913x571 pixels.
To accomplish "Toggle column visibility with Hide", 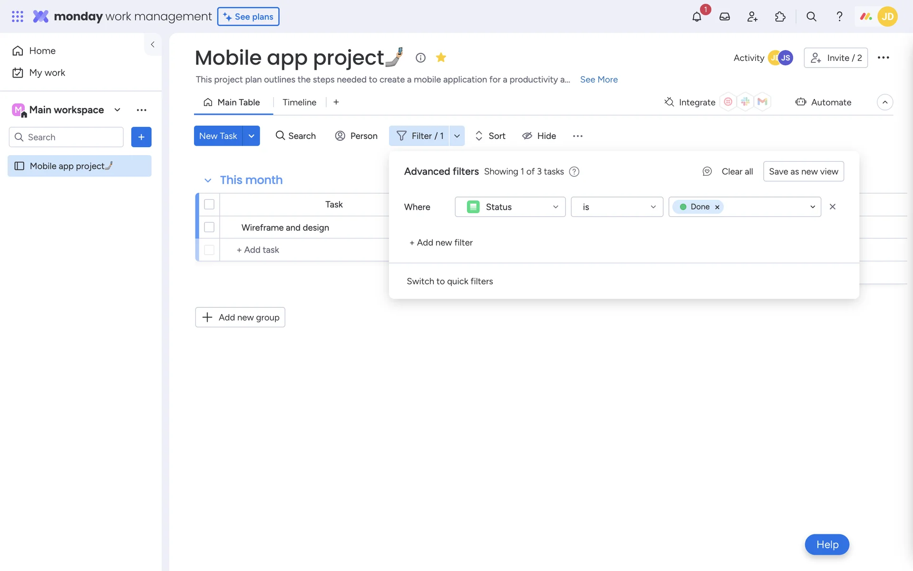I will pos(539,136).
